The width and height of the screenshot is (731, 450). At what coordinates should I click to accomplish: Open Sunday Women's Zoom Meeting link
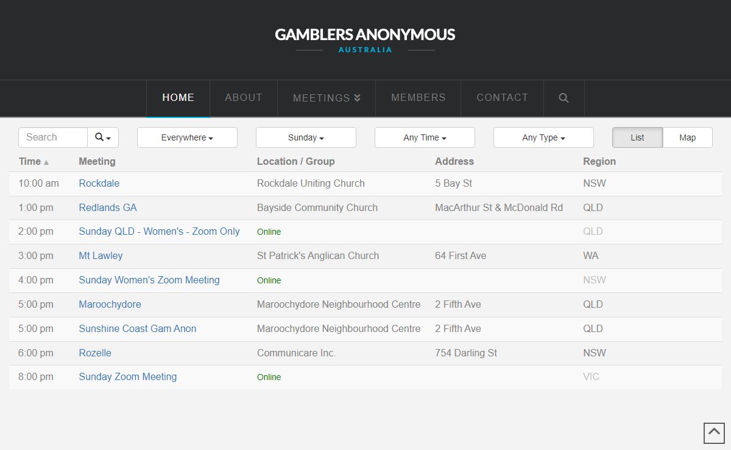click(x=149, y=280)
